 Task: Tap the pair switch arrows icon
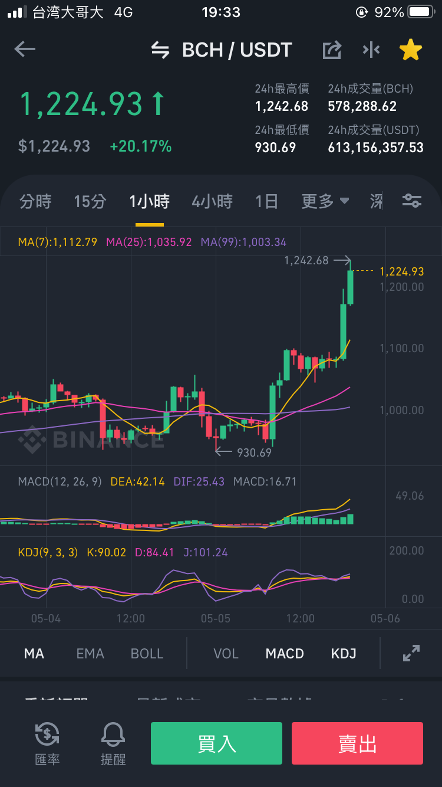pos(160,50)
